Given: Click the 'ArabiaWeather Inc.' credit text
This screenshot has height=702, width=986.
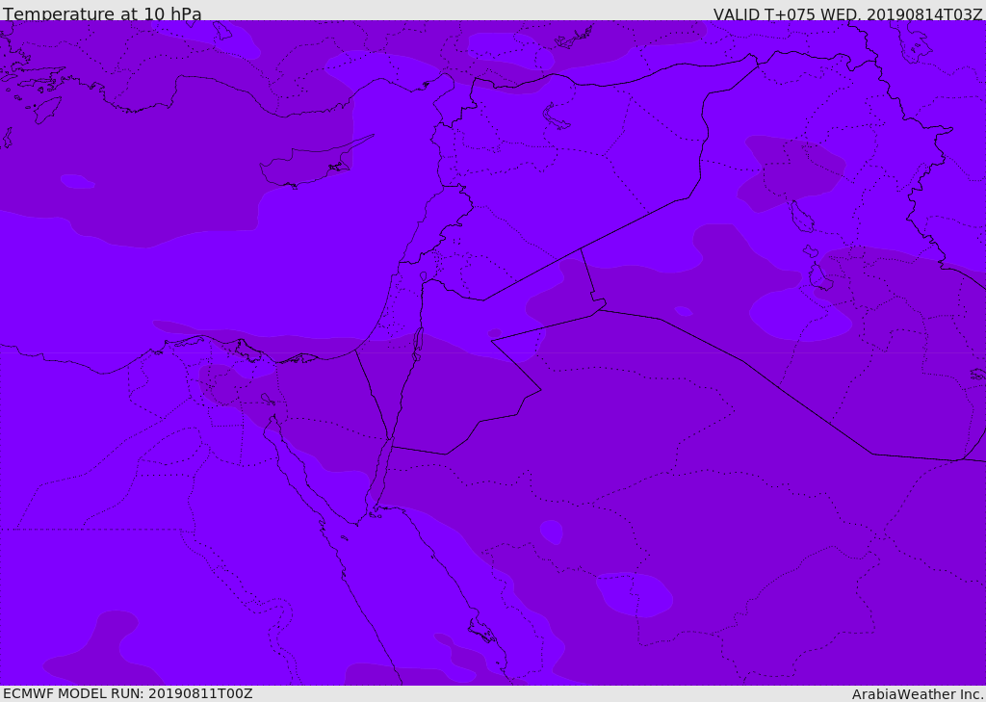Looking at the screenshot, I should (918, 694).
